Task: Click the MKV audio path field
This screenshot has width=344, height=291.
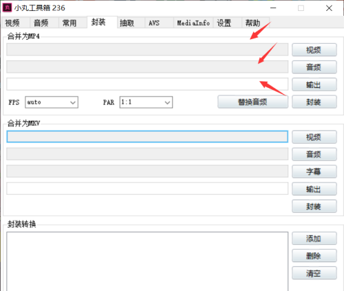Action: pyautogui.click(x=147, y=154)
